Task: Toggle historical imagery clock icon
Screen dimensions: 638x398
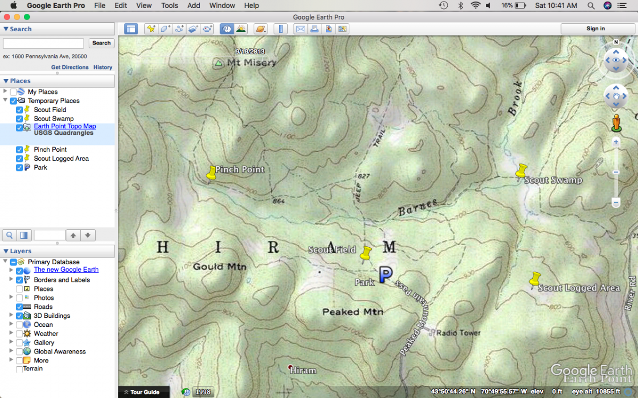Action: tap(227, 29)
